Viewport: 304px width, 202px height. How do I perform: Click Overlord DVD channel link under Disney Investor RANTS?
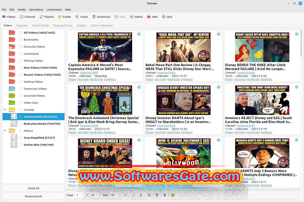click(166, 126)
